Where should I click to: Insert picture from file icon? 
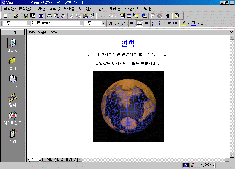[136, 16]
